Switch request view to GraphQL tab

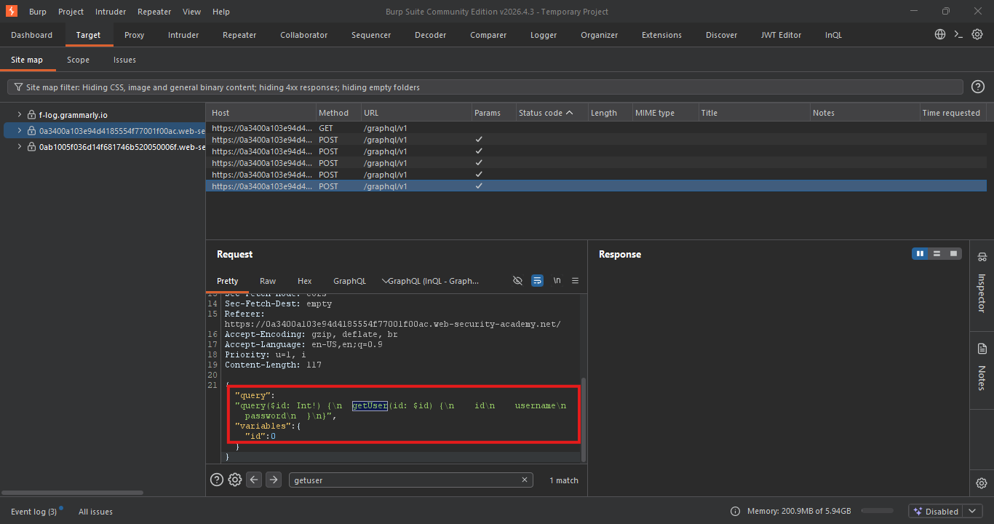click(x=349, y=281)
